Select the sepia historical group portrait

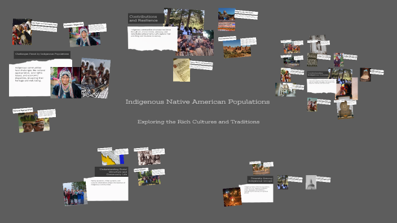pos(149,157)
